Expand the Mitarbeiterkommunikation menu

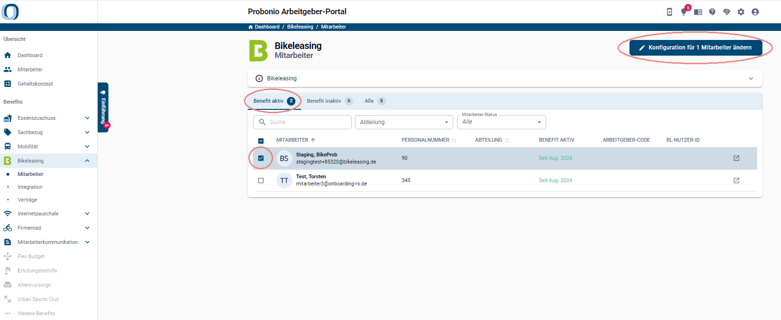click(87, 242)
